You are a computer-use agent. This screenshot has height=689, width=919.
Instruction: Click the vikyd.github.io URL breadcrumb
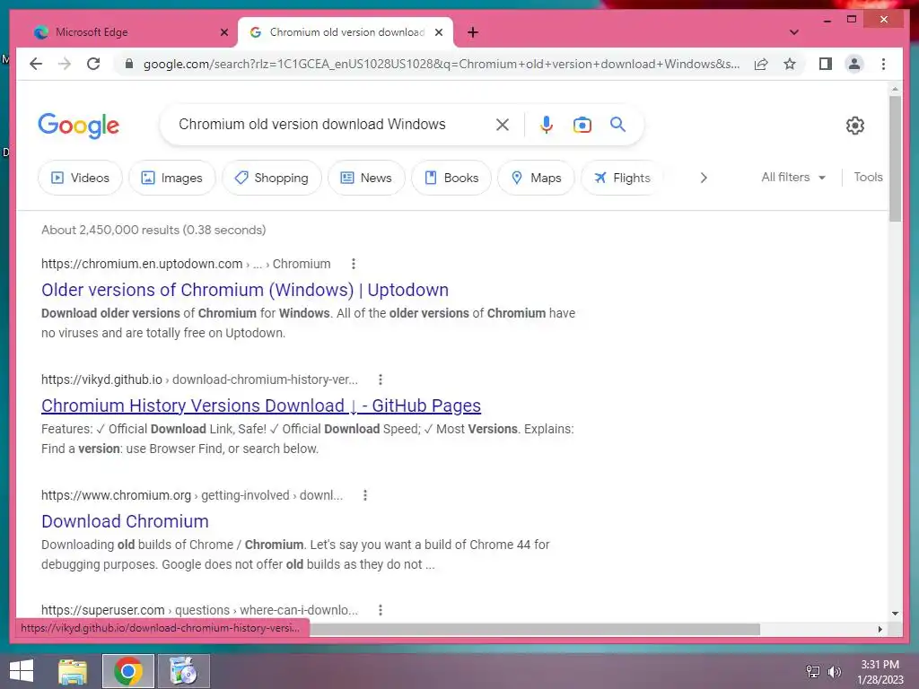pos(199,379)
